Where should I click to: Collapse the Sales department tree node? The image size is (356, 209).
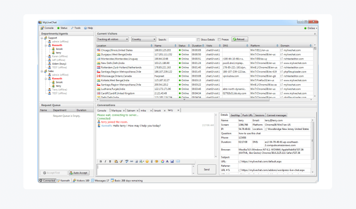pos(42,72)
